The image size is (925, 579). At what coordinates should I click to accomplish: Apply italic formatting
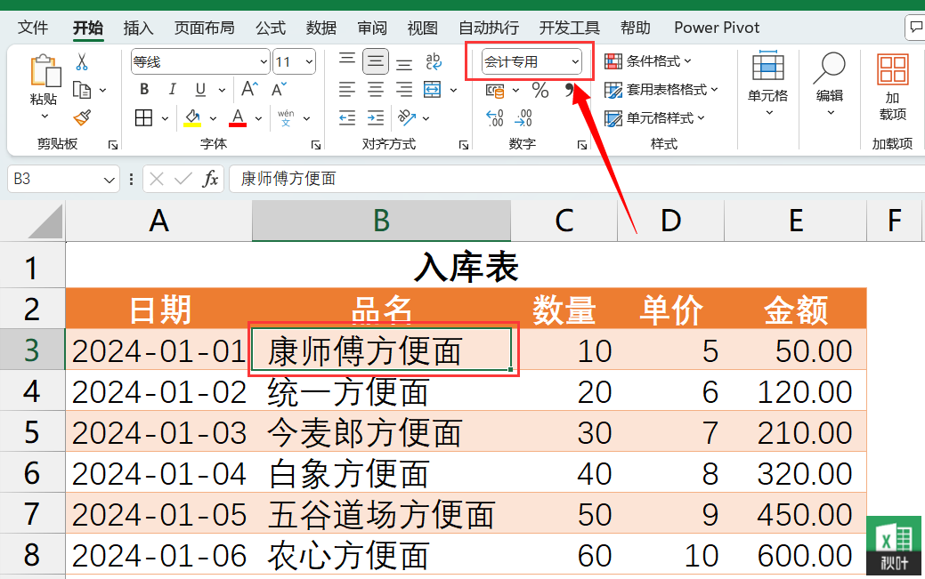click(173, 88)
